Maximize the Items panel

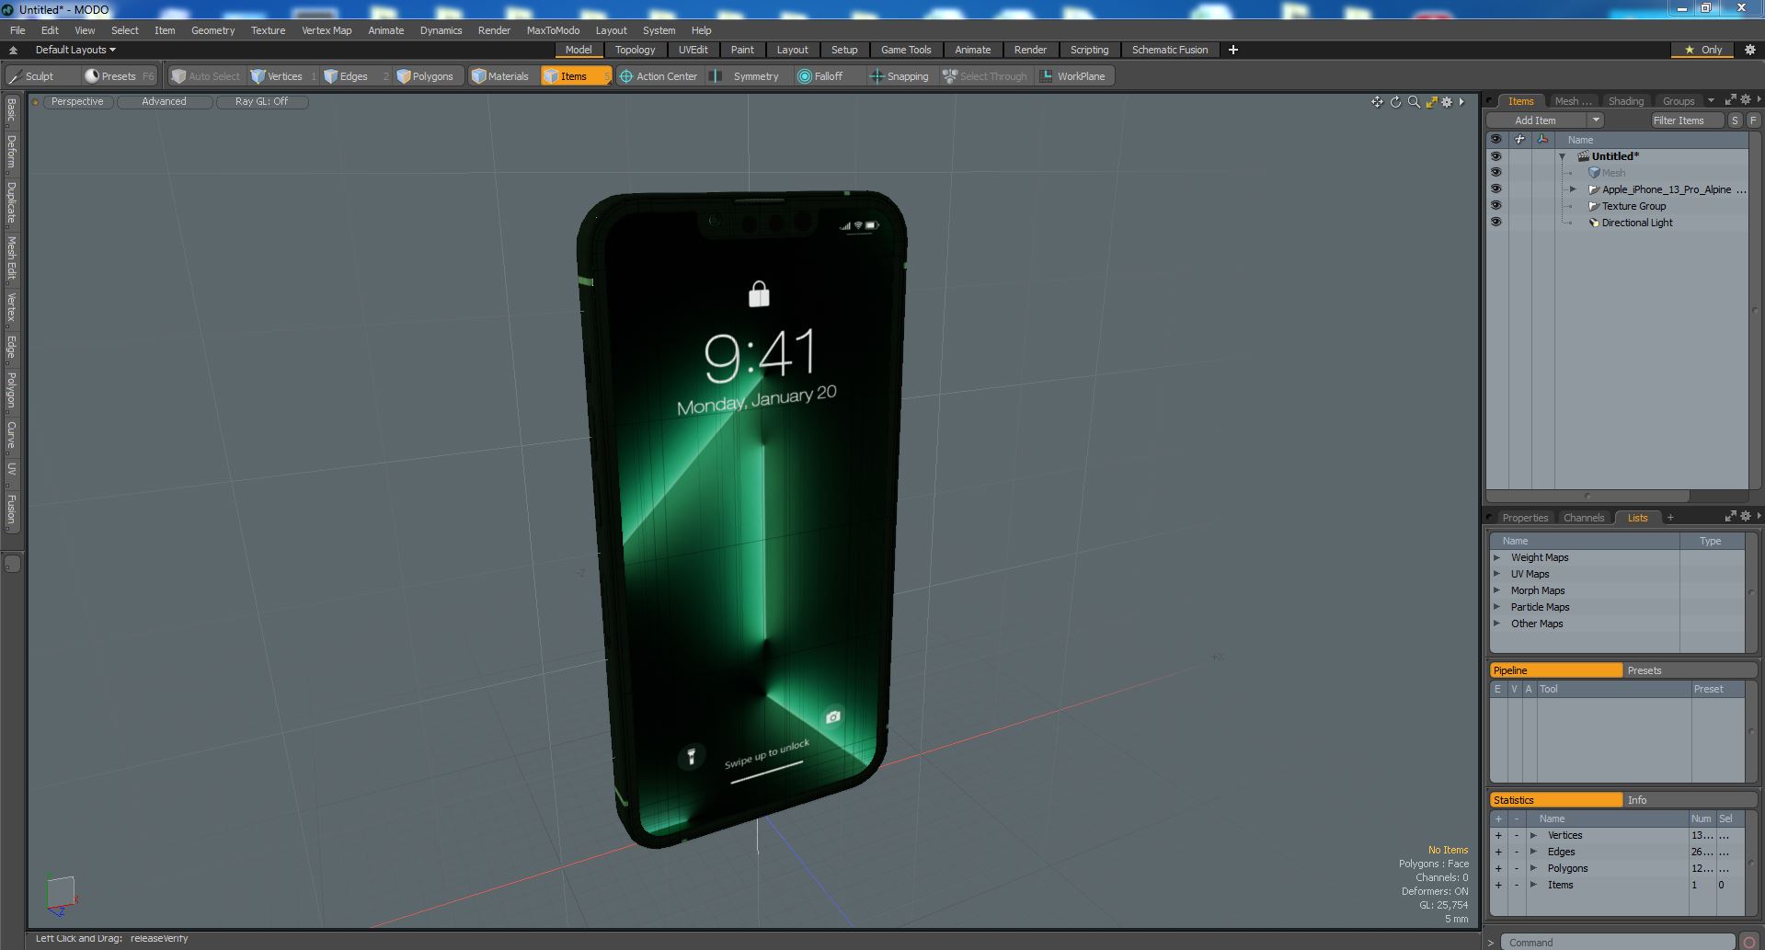pos(1730,100)
